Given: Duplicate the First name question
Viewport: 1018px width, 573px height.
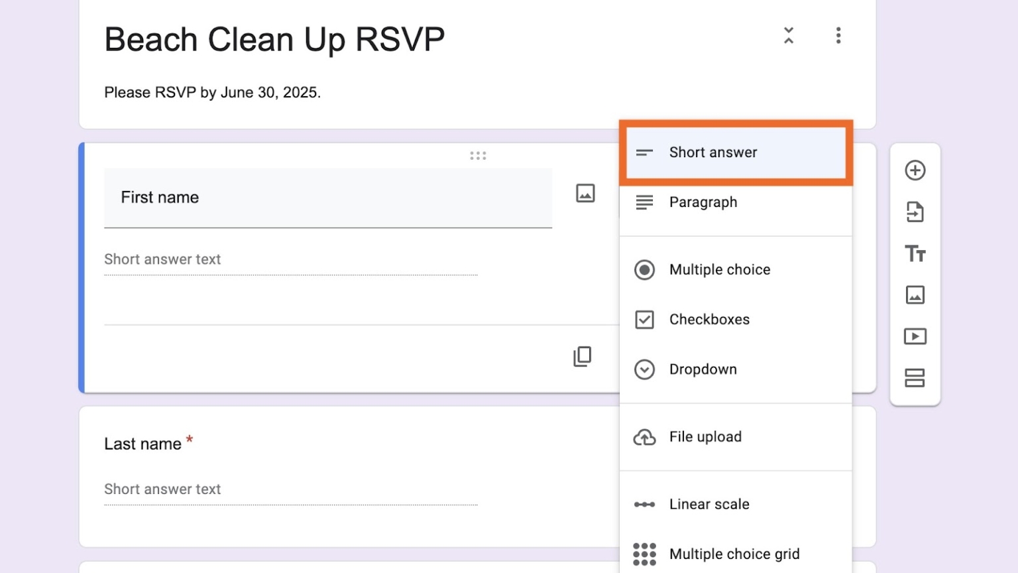Looking at the screenshot, I should pos(582,357).
